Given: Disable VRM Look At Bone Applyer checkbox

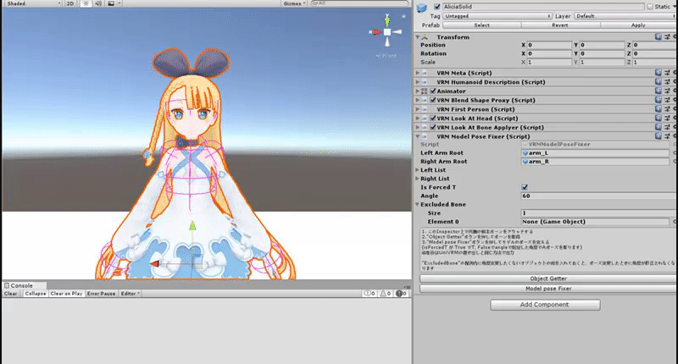Looking at the screenshot, I should point(433,127).
